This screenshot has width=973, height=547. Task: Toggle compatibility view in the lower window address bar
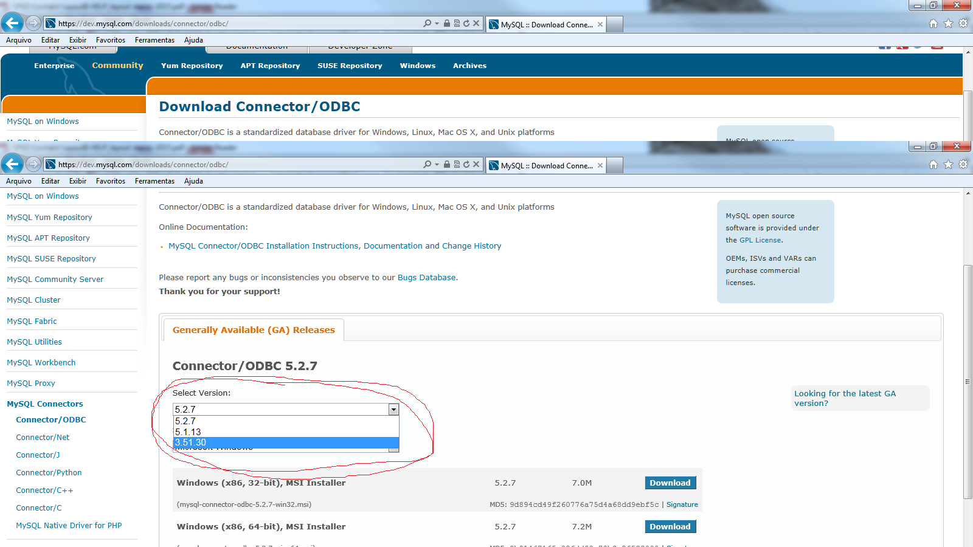click(x=457, y=164)
